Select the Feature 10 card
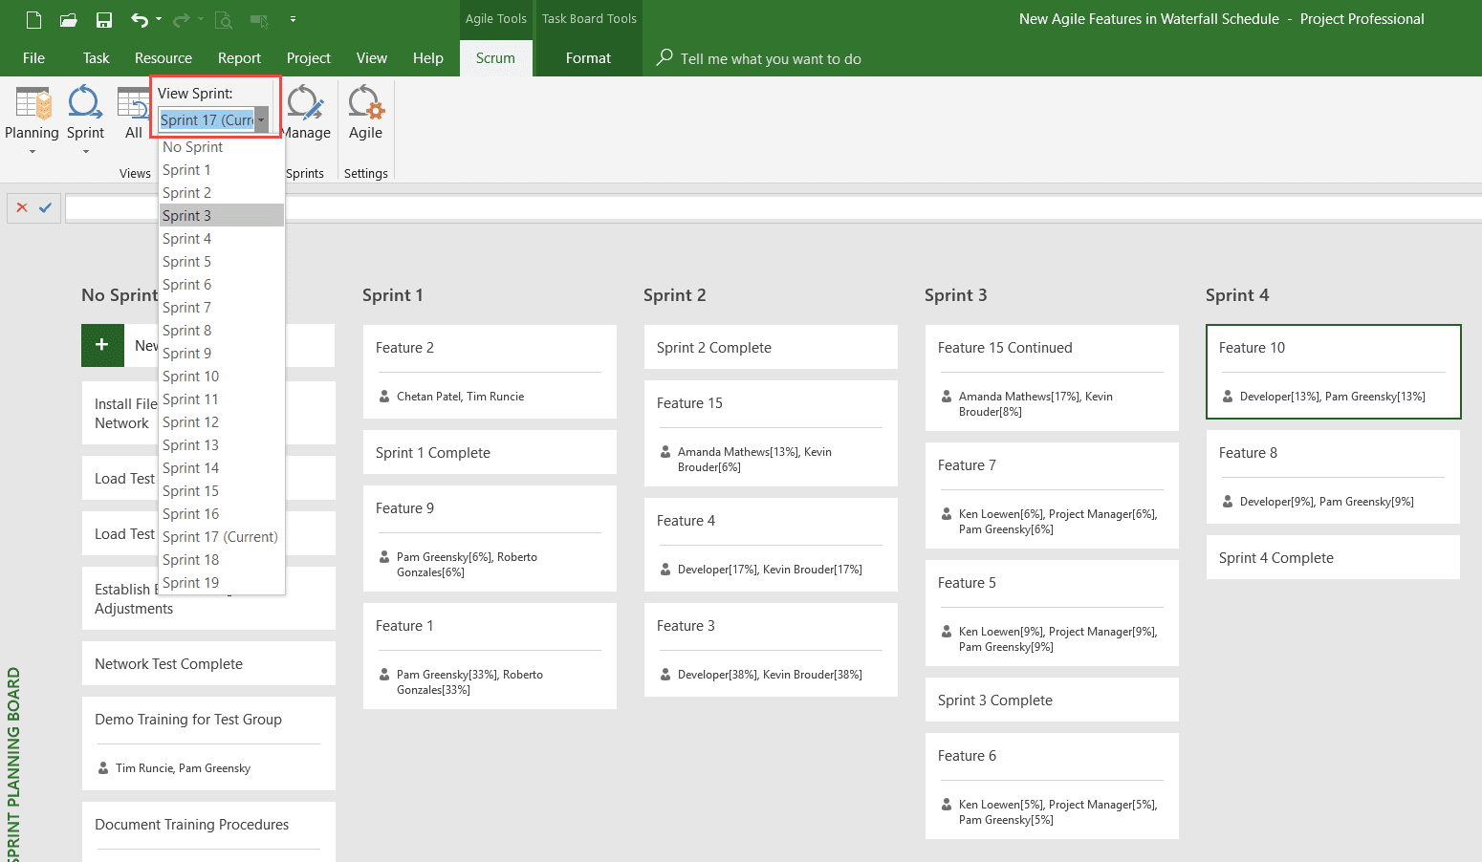The height and width of the screenshot is (862, 1482). [x=1333, y=371]
